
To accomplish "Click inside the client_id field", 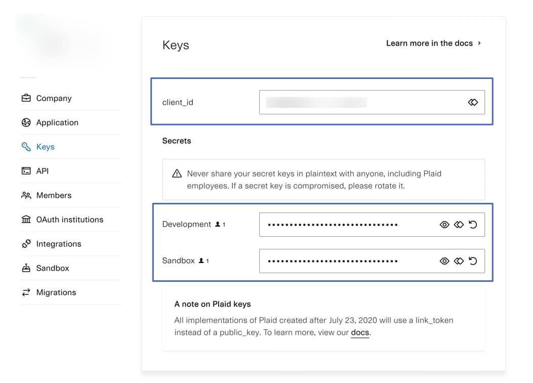I will 354,102.
